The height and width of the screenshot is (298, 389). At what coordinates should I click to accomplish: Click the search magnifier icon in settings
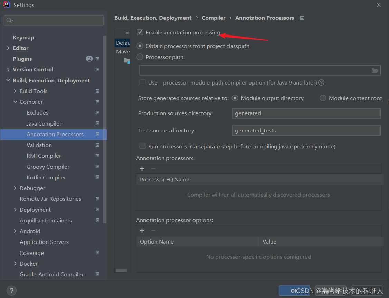[x=9, y=20]
